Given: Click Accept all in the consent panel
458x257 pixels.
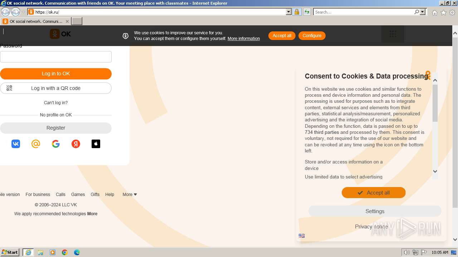Looking at the screenshot, I should pos(374,193).
